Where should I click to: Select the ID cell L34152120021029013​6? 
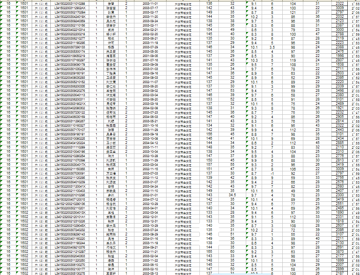[70, 204]
